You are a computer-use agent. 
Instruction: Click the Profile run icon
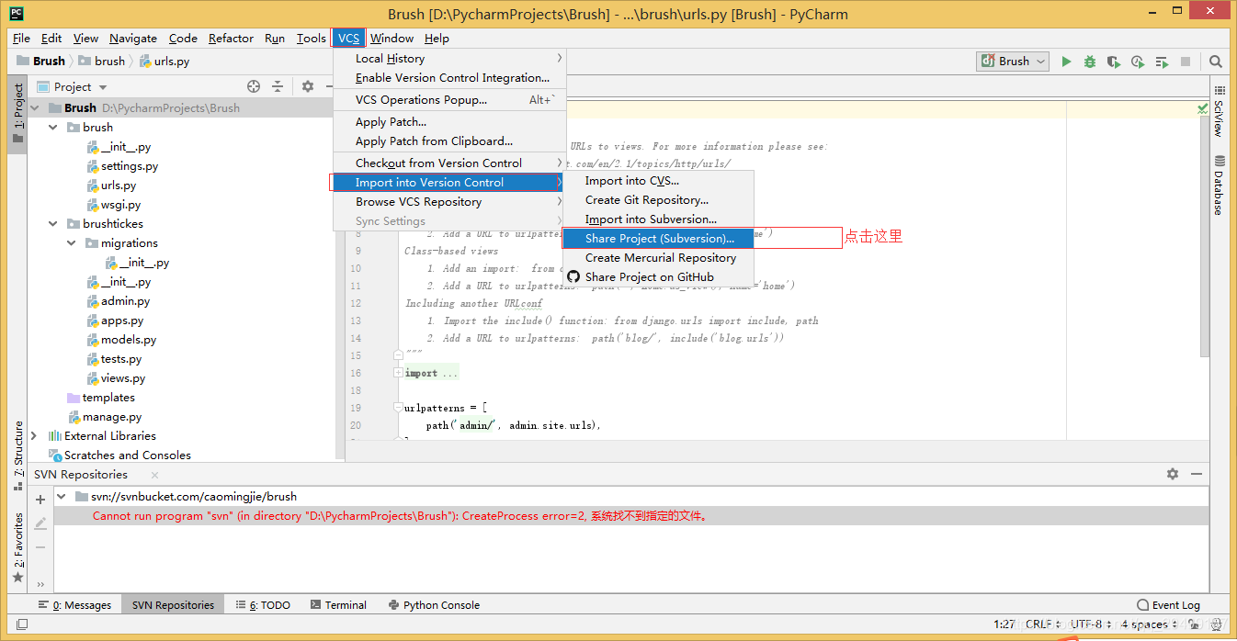tap(1138, 62)
